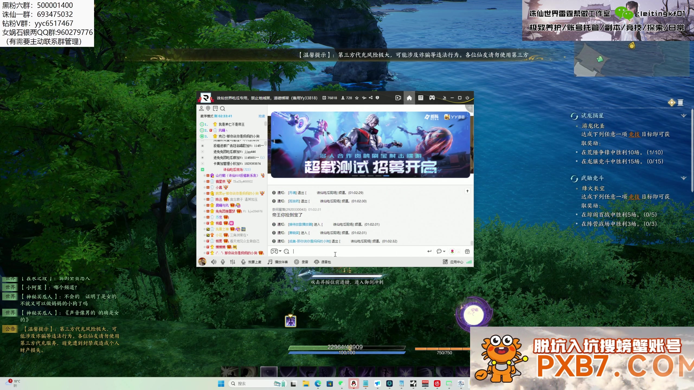The image size is (694, 390).
Task: Open the shield report icon in title bar
Action: click(x=377, y=98)
